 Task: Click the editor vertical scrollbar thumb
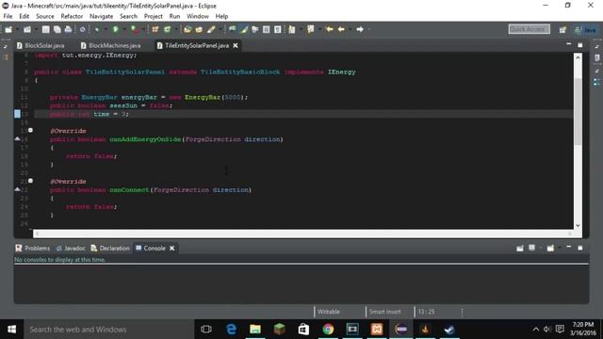tap(578, 111)
